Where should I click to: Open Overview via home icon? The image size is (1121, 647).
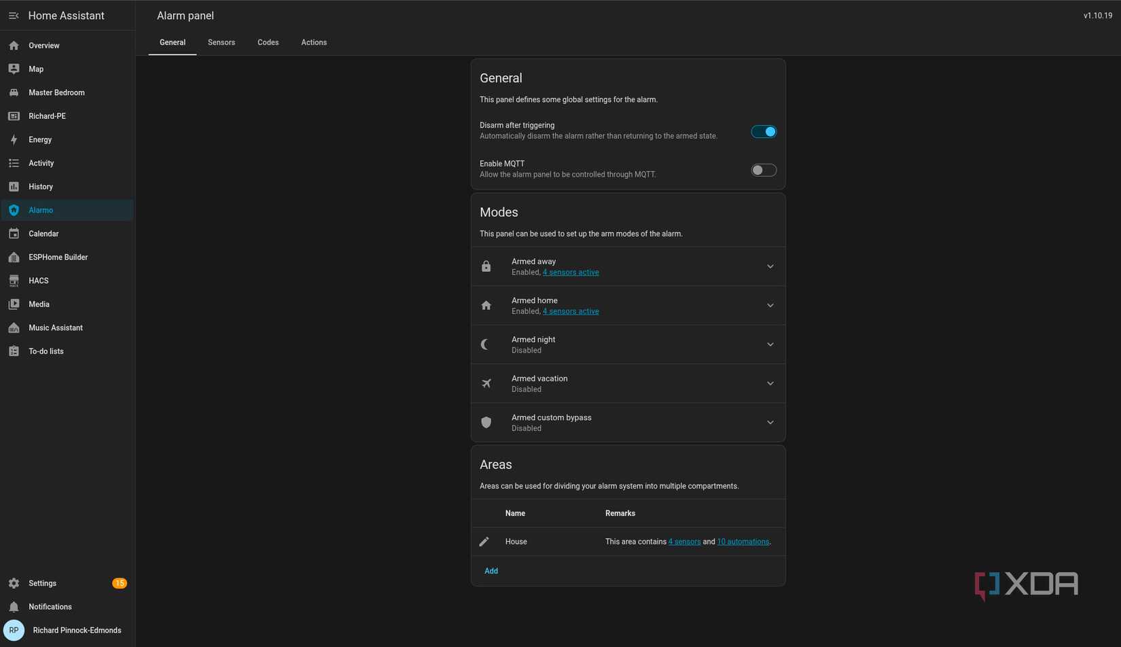tap(14, 46)
